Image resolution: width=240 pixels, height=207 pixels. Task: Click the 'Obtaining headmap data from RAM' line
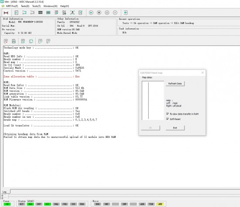(26, 134)
